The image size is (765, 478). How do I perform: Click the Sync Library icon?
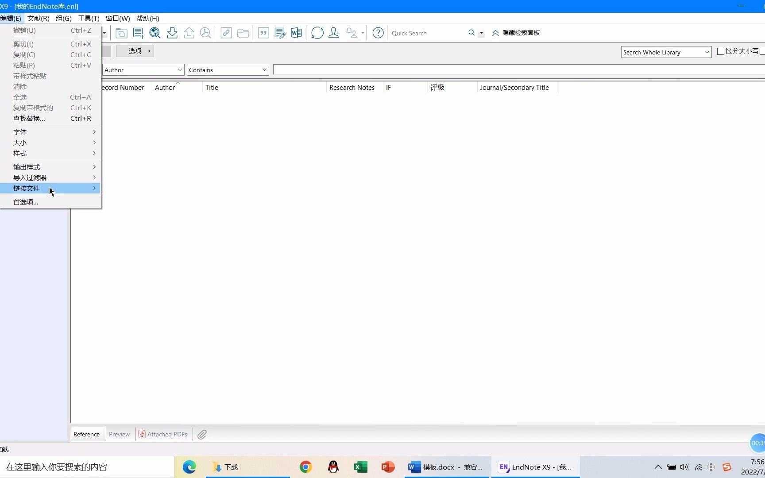[x=317, y=33]
